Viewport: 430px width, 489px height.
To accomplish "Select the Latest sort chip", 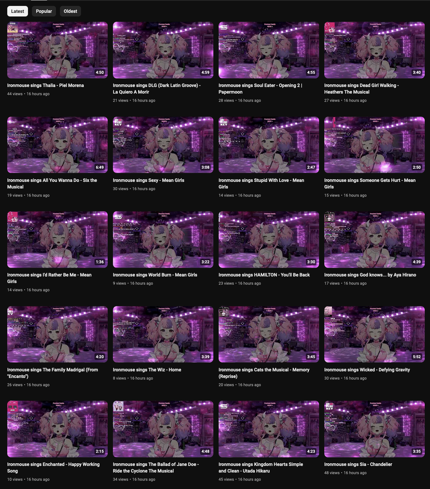I will point(17,11).
